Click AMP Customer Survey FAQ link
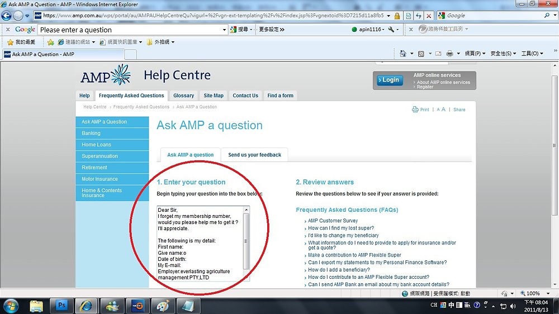Screen dimensions: 559x314 (x=333, y=221)
